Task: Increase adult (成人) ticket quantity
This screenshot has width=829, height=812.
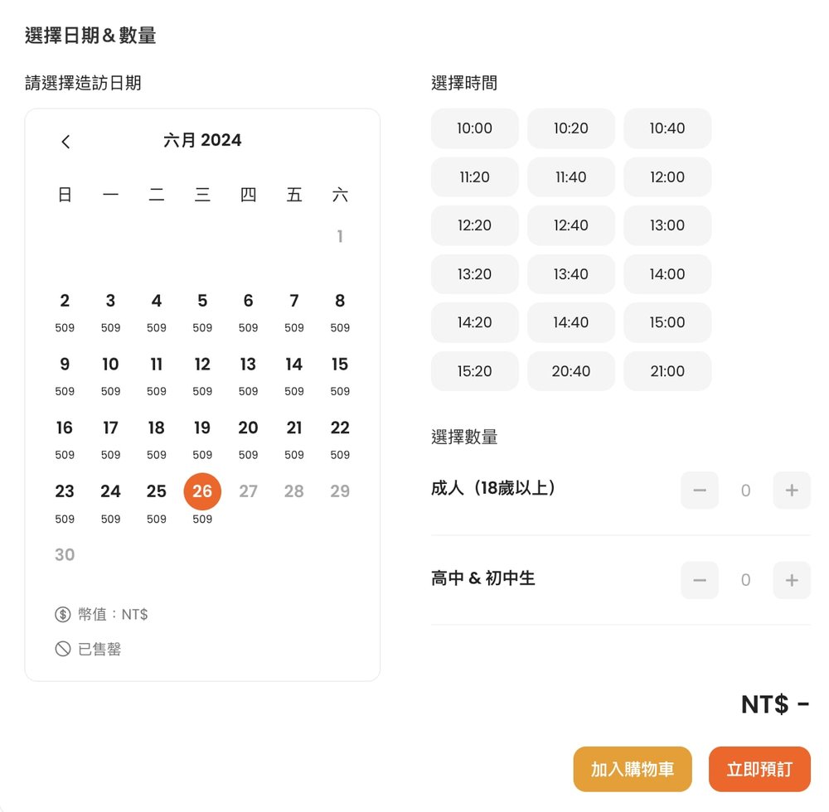Action: pyautogui.click(x=791, y=491)
